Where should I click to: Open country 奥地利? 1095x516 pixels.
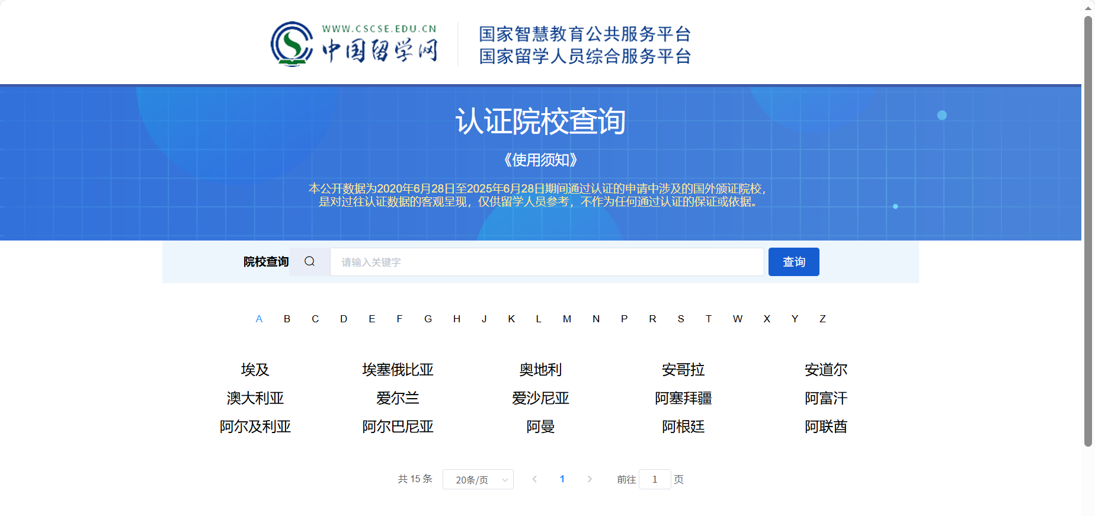coord(540,370)
